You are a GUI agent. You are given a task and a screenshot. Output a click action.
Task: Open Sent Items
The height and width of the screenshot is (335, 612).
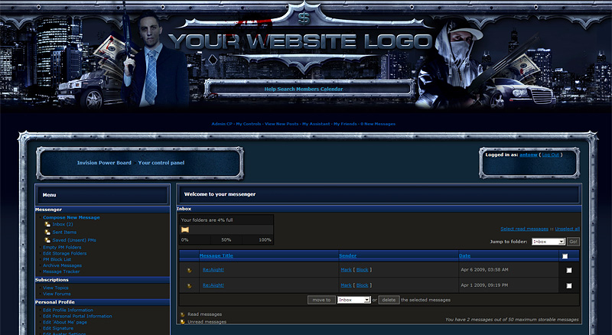pyautogui.click(x=64, y=233)
